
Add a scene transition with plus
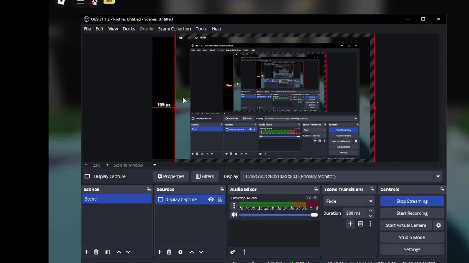click(x=350, y=224)
